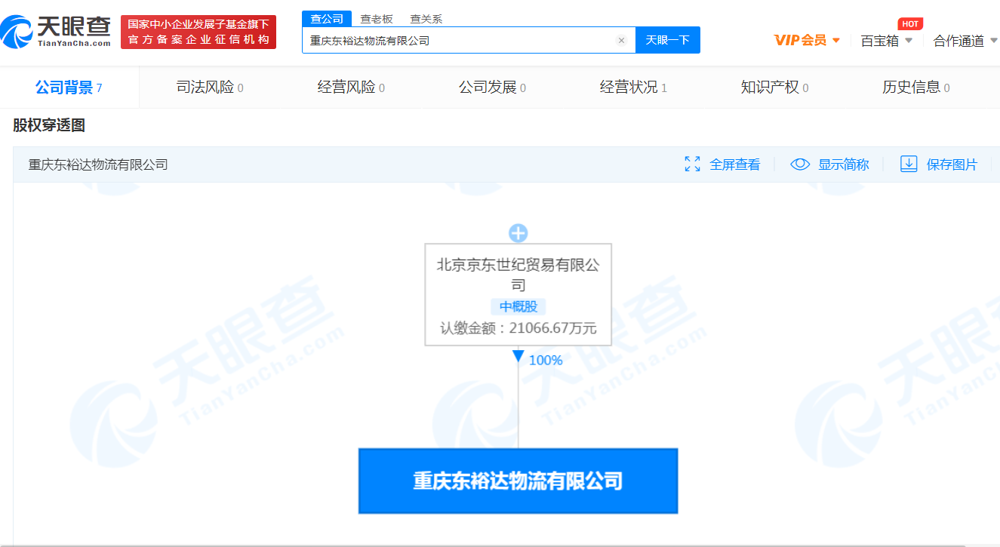The width and height of the screenshot is (1000, 547).
Task: Select the 查关系 search tab
Action: [426, 19]
